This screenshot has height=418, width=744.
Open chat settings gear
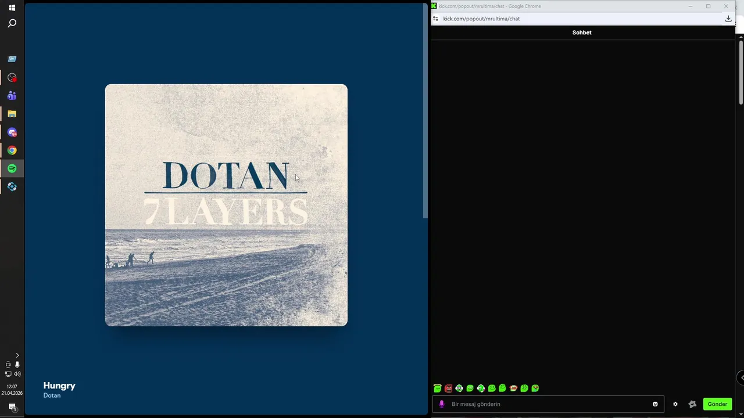675,404
